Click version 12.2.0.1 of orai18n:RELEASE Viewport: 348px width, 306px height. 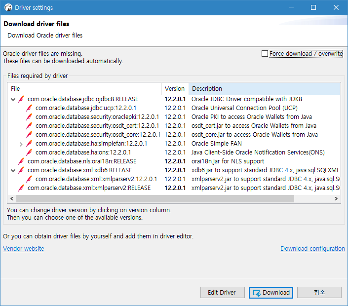[x=175, y=161]
